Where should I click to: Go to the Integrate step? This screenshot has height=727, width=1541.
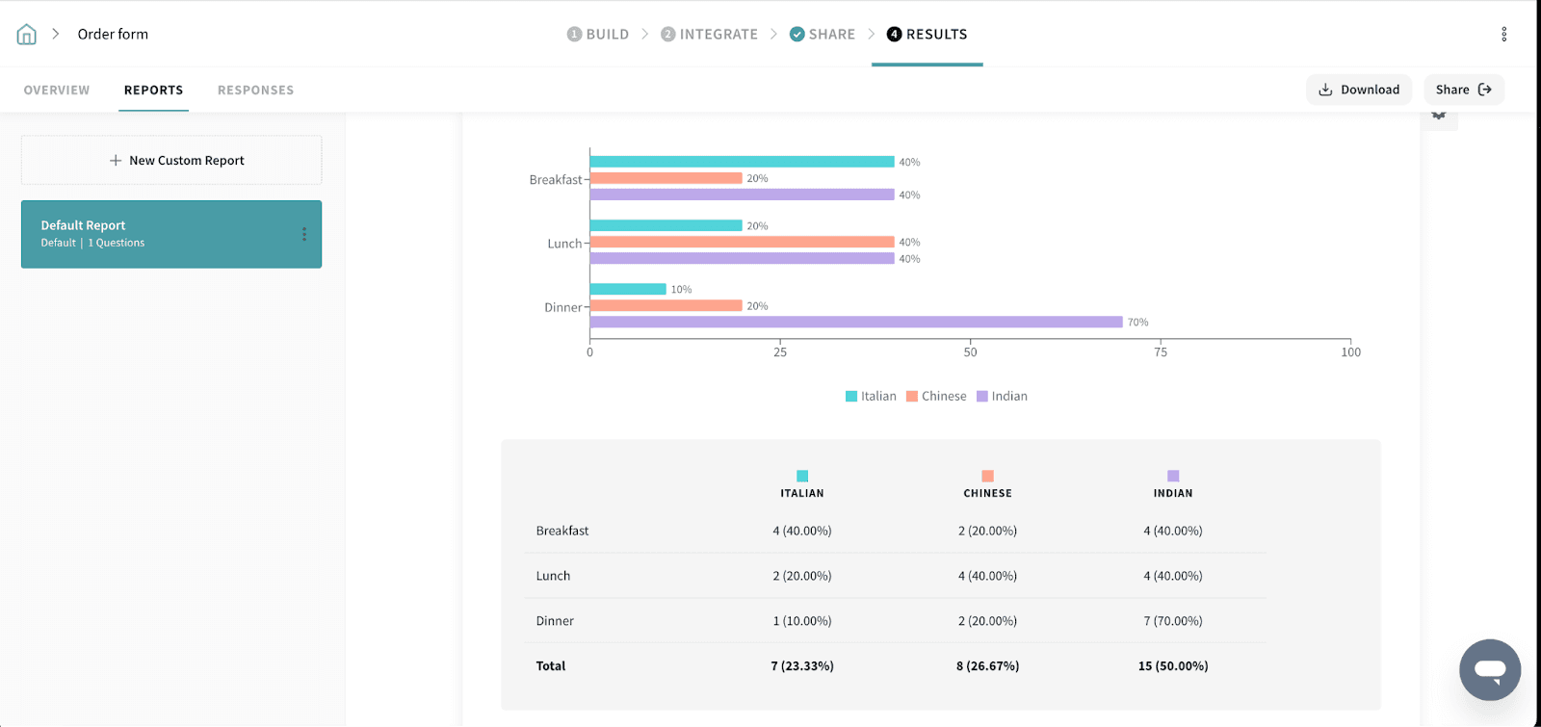709,35
